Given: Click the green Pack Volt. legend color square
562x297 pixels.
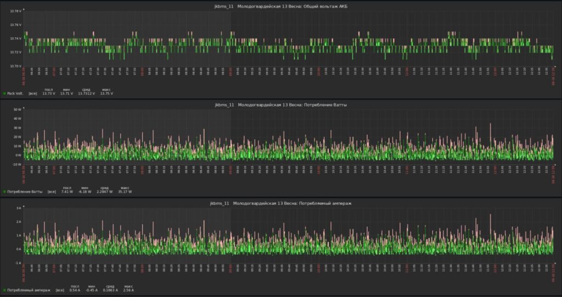Looking at the screenshot, I should [x=4, y=93].
